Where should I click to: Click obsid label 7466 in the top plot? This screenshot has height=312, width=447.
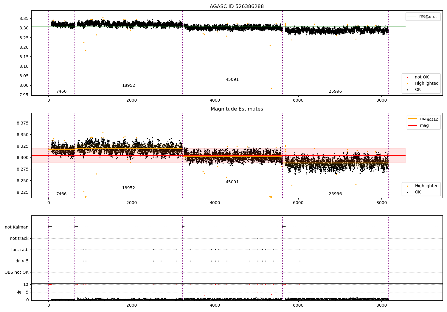(61, 92)
